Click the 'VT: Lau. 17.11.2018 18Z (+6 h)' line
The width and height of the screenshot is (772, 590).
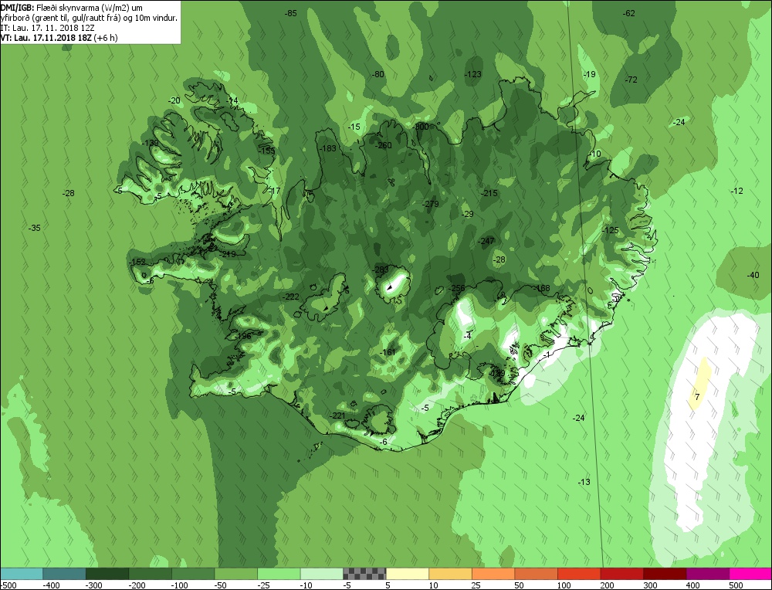pyautogui.click(x=59, y=37)
